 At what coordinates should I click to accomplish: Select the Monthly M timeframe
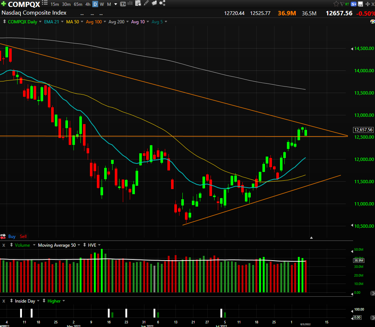109,4
